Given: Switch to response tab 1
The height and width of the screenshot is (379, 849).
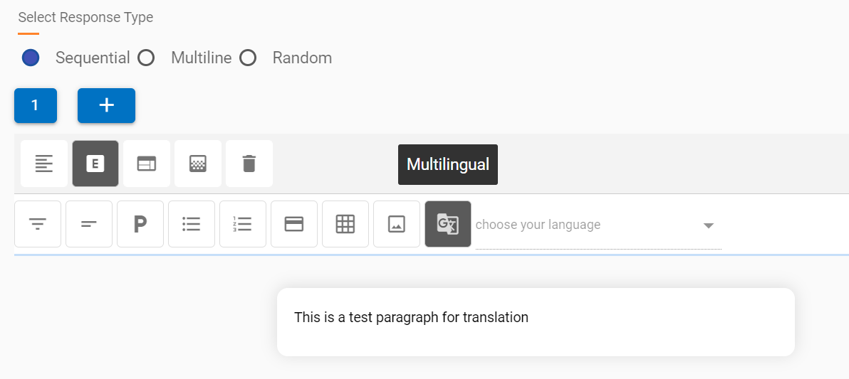Looking at the screenshot, I should (x=35, y=105).
